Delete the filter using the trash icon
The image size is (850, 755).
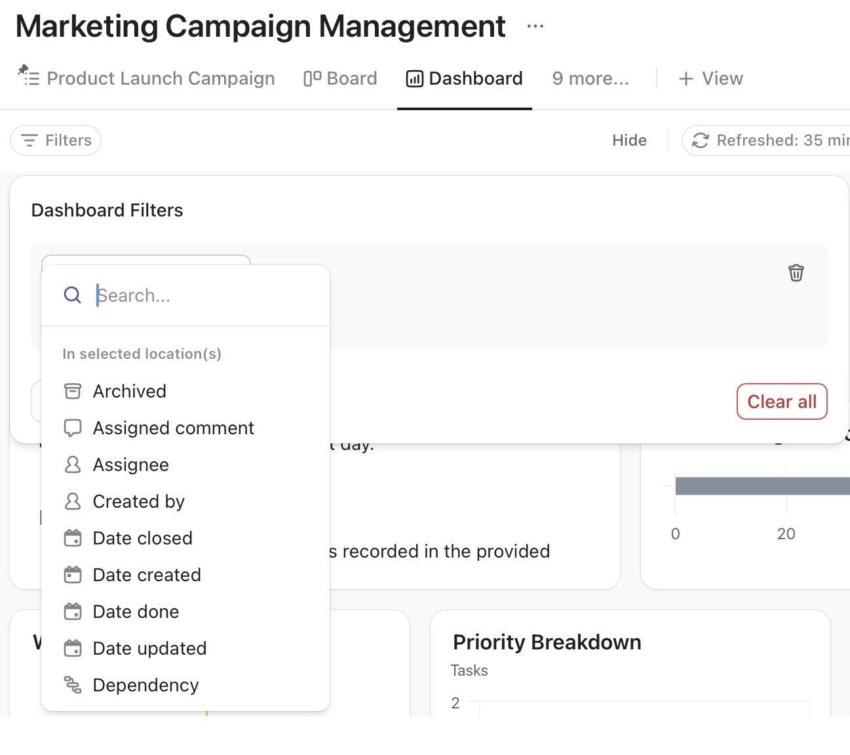796,273
